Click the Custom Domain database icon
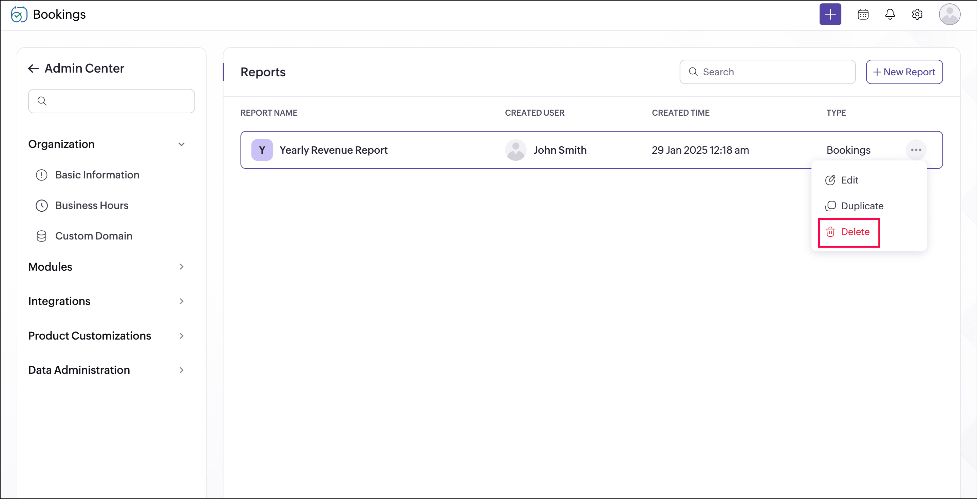 pos(41,236)
